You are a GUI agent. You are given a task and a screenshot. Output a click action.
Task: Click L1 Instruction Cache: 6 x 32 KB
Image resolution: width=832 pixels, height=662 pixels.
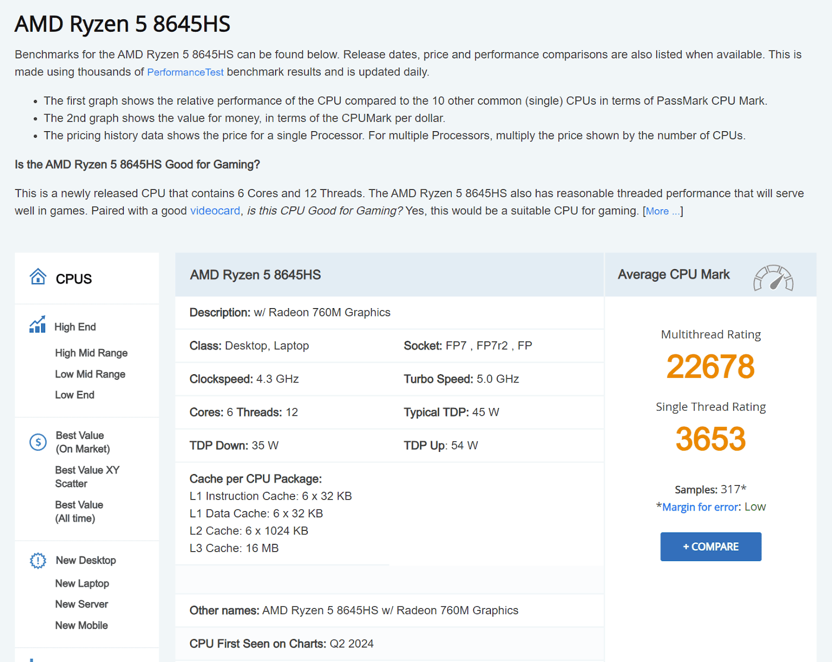[x=270, y=496]
